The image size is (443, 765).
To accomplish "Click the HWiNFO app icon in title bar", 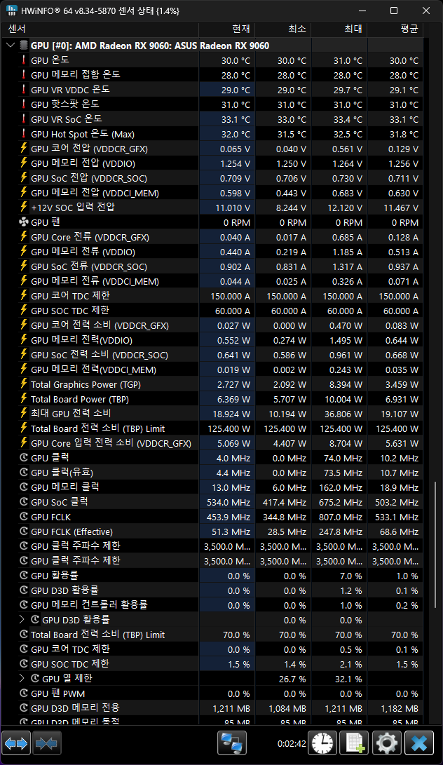I will 11,11.
